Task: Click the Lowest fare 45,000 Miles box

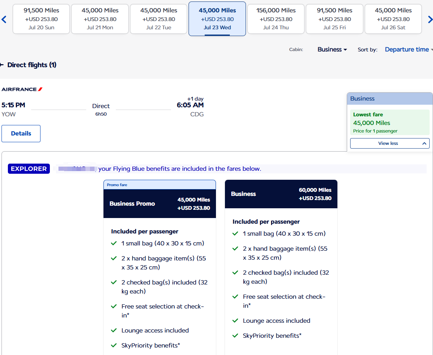Action: (390, 122)
